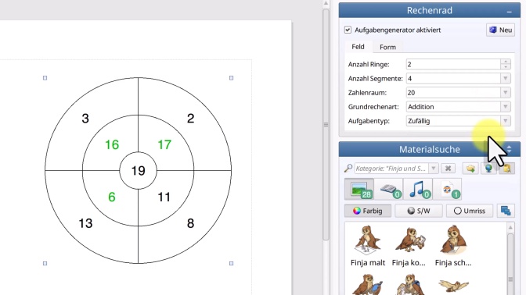Select the books media type icon

point(388,190)
